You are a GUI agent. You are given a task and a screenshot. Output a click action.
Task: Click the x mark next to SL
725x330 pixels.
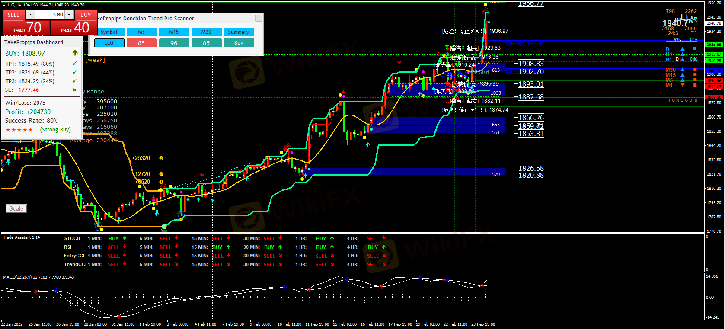point(74,90)
